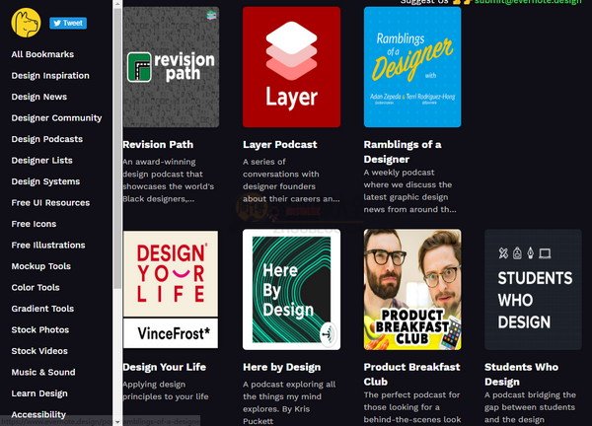Click the Revision Path cover thumbnail

tap(171, 67)
